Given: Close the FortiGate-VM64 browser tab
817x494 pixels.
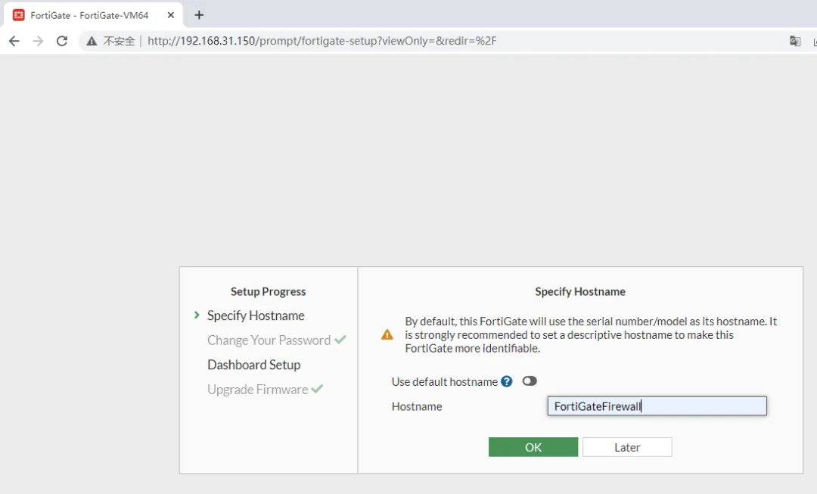Looking at the screenshot, I should click(x=170, y=15).
